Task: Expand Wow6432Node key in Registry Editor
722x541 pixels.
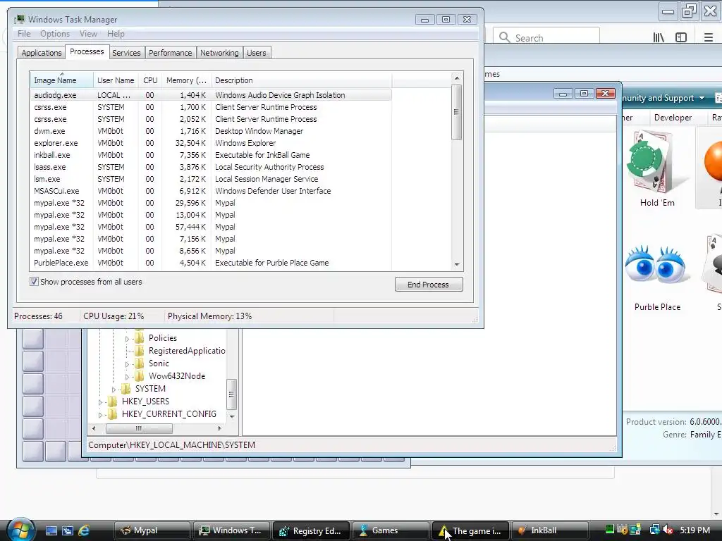Action: tap(127, 377)
